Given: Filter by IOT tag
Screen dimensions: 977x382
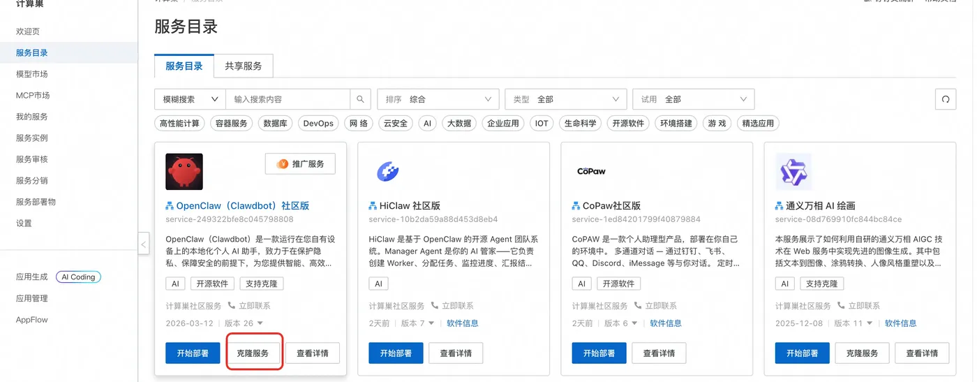Looking at the screenshot, I should 542,124.
